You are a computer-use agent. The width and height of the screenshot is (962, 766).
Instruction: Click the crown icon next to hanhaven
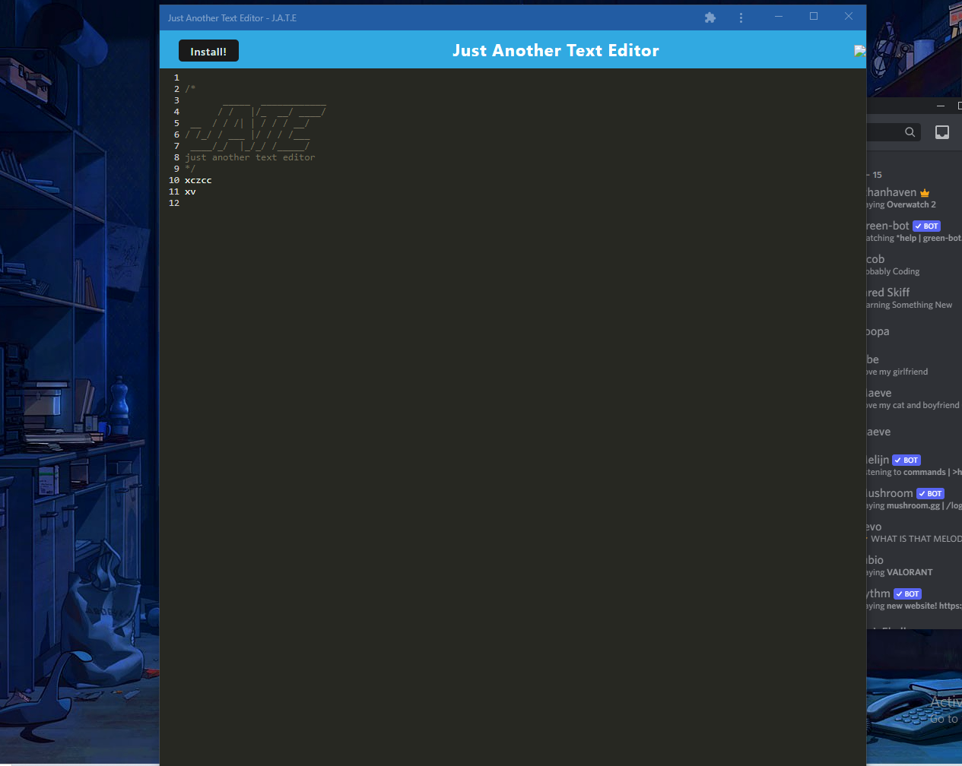click(x=924, y=191)
